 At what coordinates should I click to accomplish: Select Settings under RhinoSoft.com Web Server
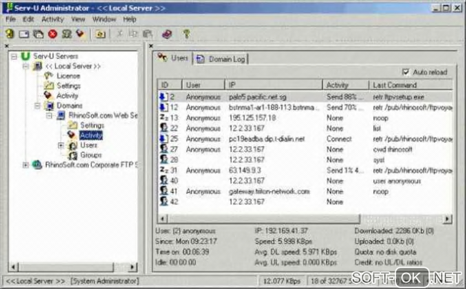coord(92,125)
